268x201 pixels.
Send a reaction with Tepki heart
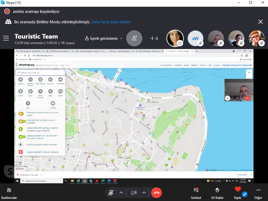[238, 192]
